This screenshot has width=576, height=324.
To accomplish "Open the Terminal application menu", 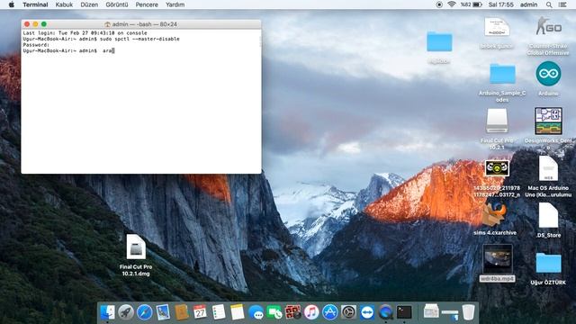I will click(x=35, y=4).
